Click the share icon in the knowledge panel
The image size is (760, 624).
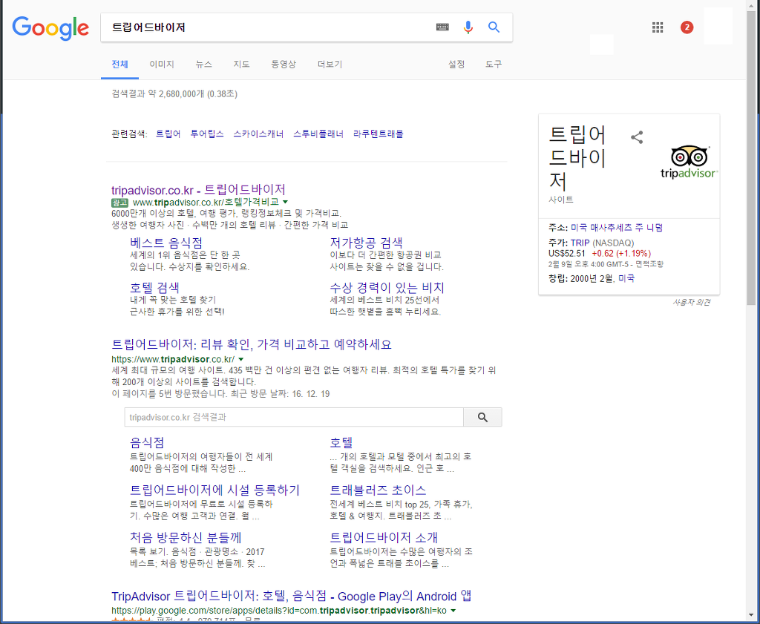637,137
